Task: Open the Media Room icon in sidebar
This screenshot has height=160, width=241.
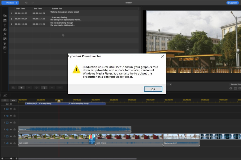Action: 5,16
